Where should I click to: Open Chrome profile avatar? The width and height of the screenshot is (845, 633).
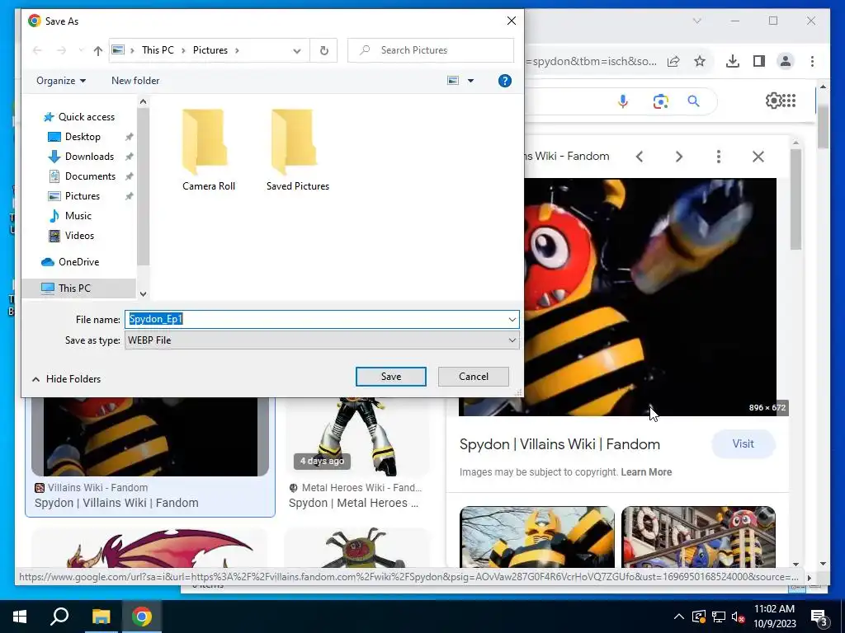point(786,61)
